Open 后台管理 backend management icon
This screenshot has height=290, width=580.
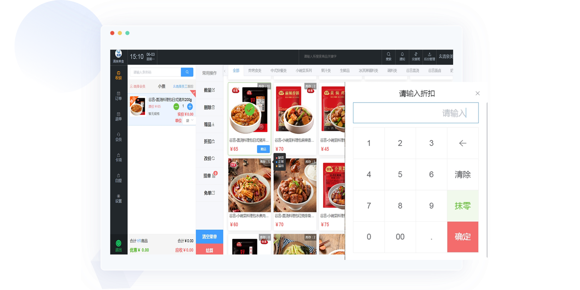(430, 56)
